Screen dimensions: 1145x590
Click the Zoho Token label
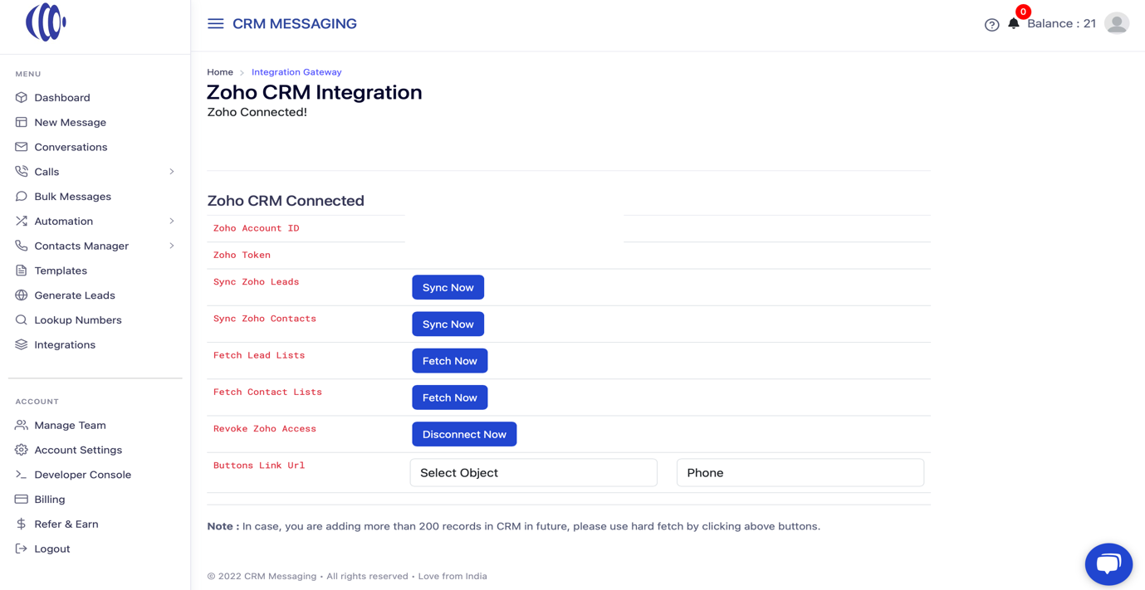click(242, 255)
